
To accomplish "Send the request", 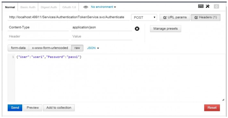I will [x=15, y=108].
